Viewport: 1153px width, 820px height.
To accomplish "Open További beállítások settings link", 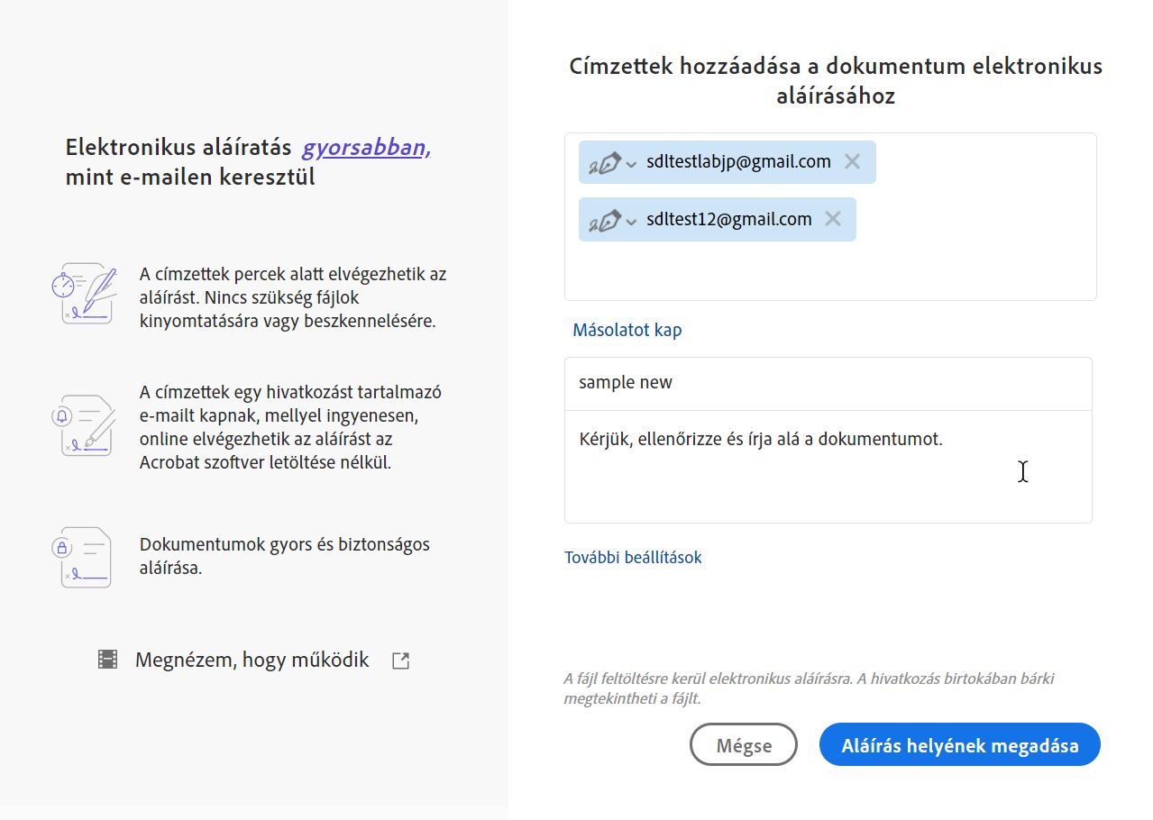I will coord(633,557).
